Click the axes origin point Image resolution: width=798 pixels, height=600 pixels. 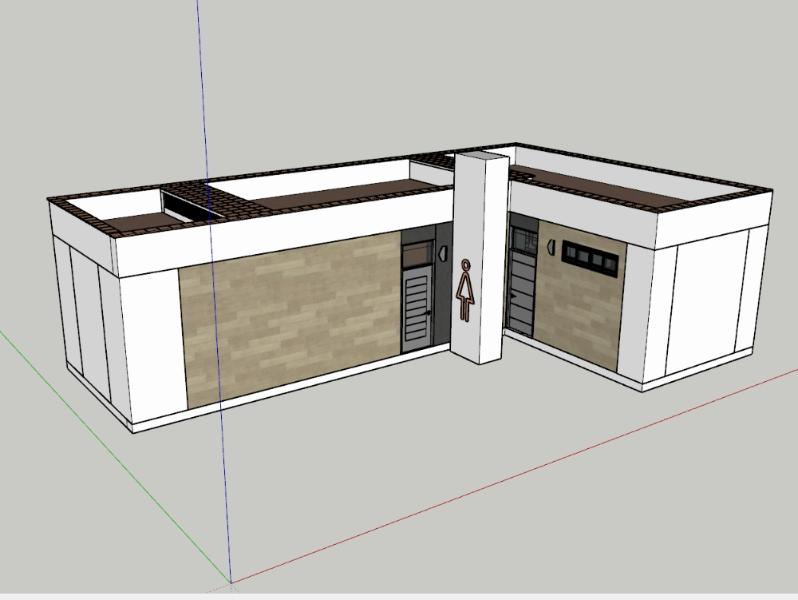231,582
